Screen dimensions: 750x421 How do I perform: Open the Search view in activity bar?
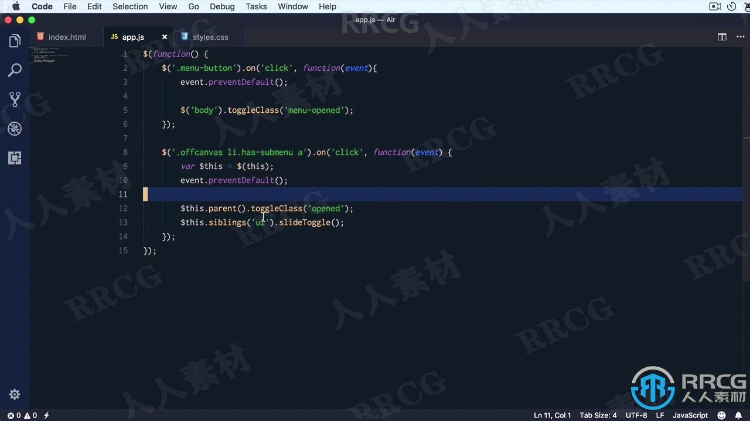tap(15, 70)
